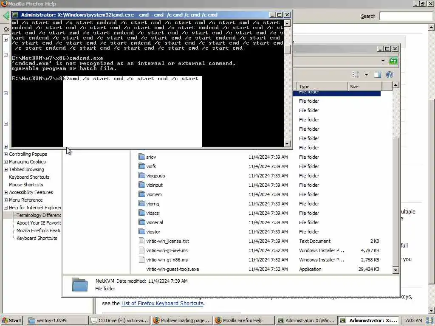
Task: Open Keyboard Shortcuts under Help for Internet Explorer
Action: pyautogui.click(x=37, y=238)
